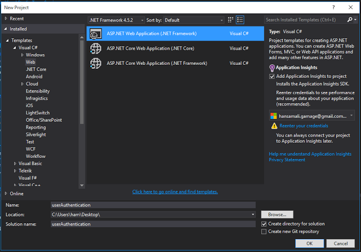Collapse the Visual C# tree node
Screen dimensions: 361x252
point(15,48)
